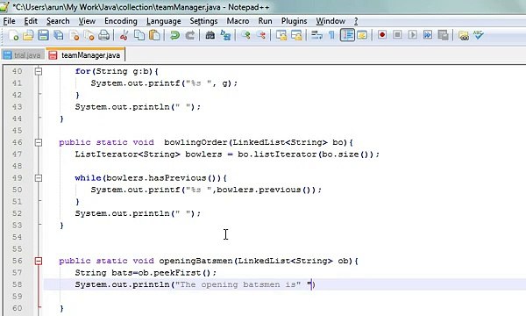The width and height of the screenshot is (526, 316).
Task: Open the Language menu
Action: coord(164,21)
